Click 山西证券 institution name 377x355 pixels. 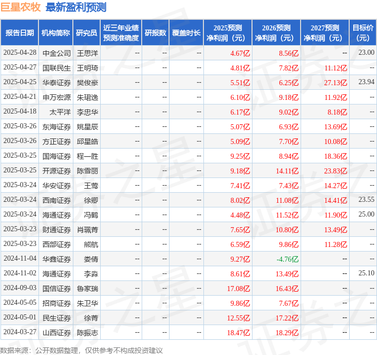[57, 333]
